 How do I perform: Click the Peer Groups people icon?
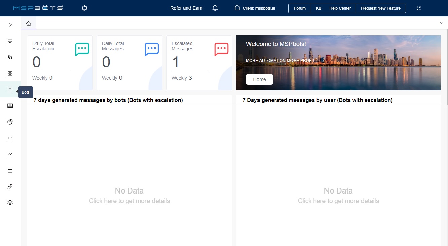tap(10, 57)
